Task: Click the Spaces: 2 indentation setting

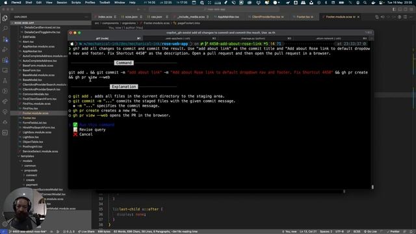Action: click(x=326, y=231)
